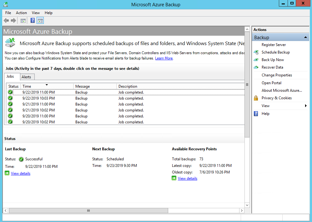Click the application icon in the title bar
Image resolution: width=312 pixels, height=222 pixels.
click(6, 4)
